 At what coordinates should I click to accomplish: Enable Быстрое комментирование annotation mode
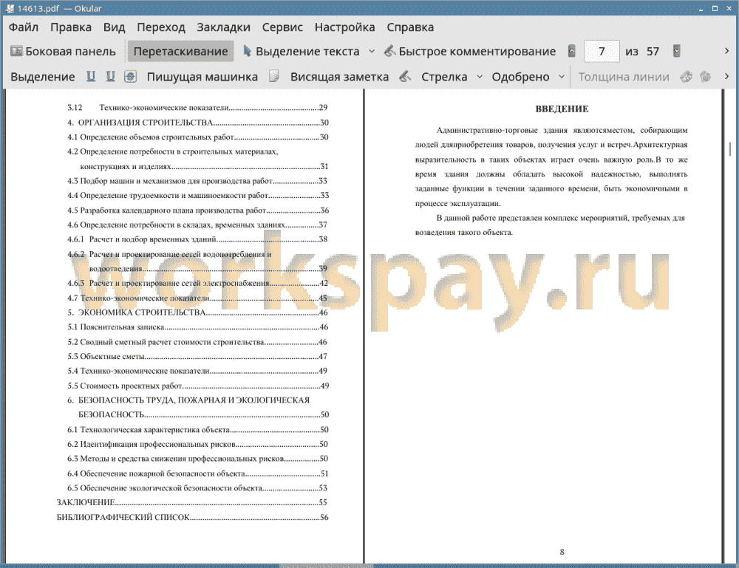pyautogui.click(x=470, y=52)
